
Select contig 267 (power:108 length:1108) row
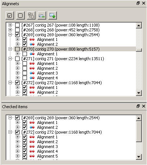pyautogui.click(x=61, y=25)
